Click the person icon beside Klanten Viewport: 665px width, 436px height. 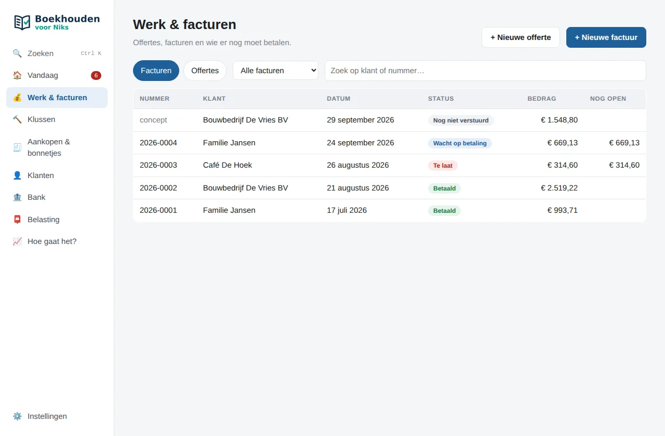click(x=17, y=175)
